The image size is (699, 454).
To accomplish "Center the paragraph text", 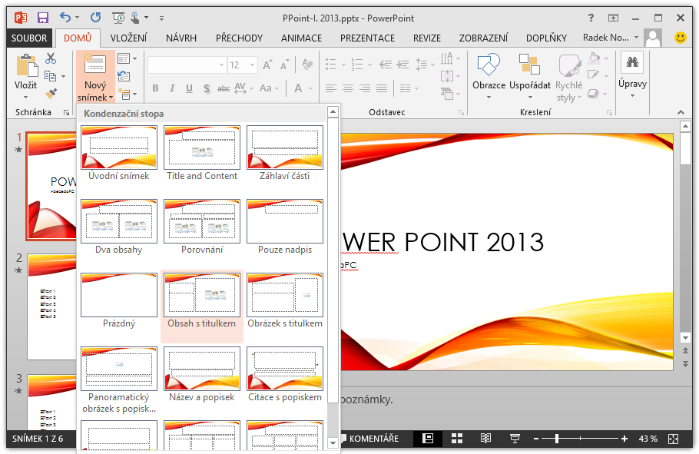I will 348,88.
